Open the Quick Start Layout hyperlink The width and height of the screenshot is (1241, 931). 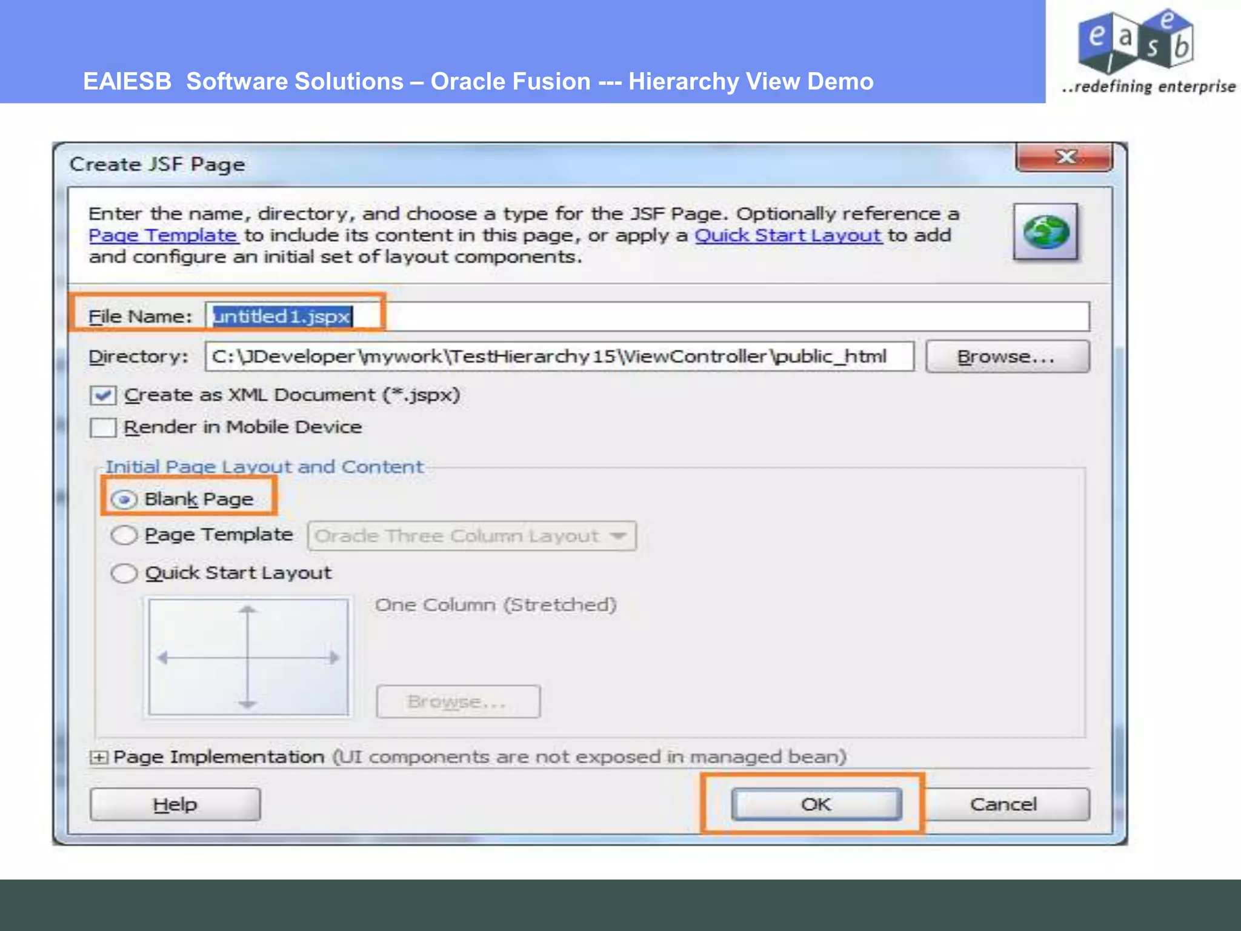click(788, 235)
